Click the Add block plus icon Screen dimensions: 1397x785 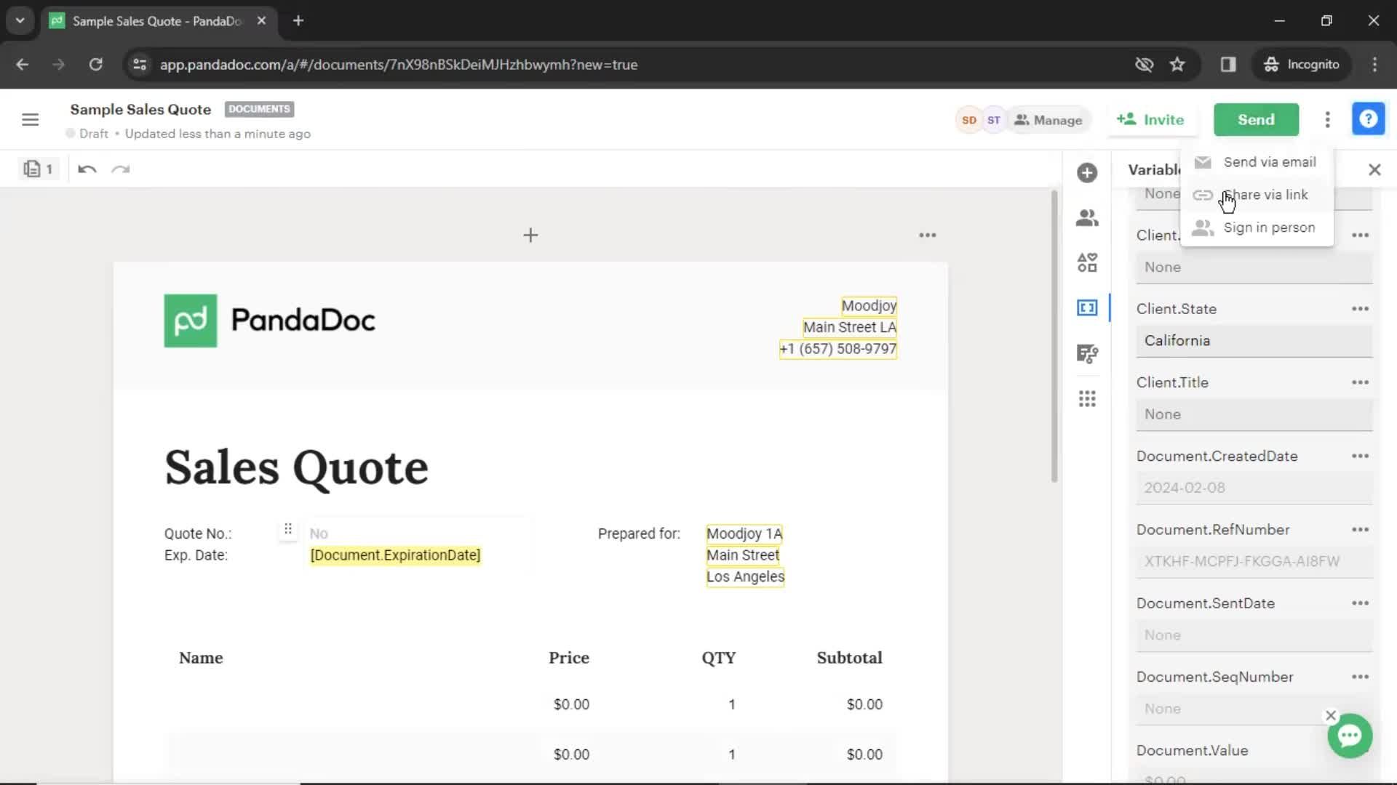[530, 235]
